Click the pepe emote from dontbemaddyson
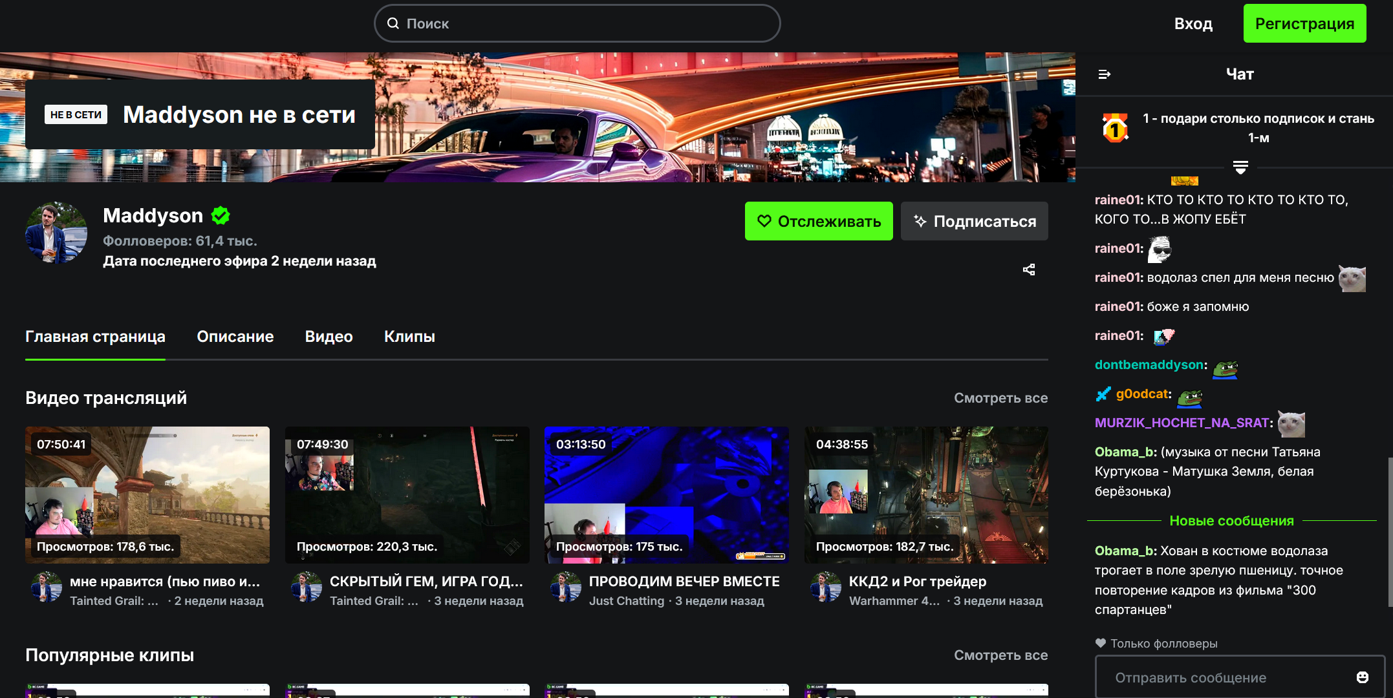Viewport: 1393px width, 698px height. (1225, 368)
